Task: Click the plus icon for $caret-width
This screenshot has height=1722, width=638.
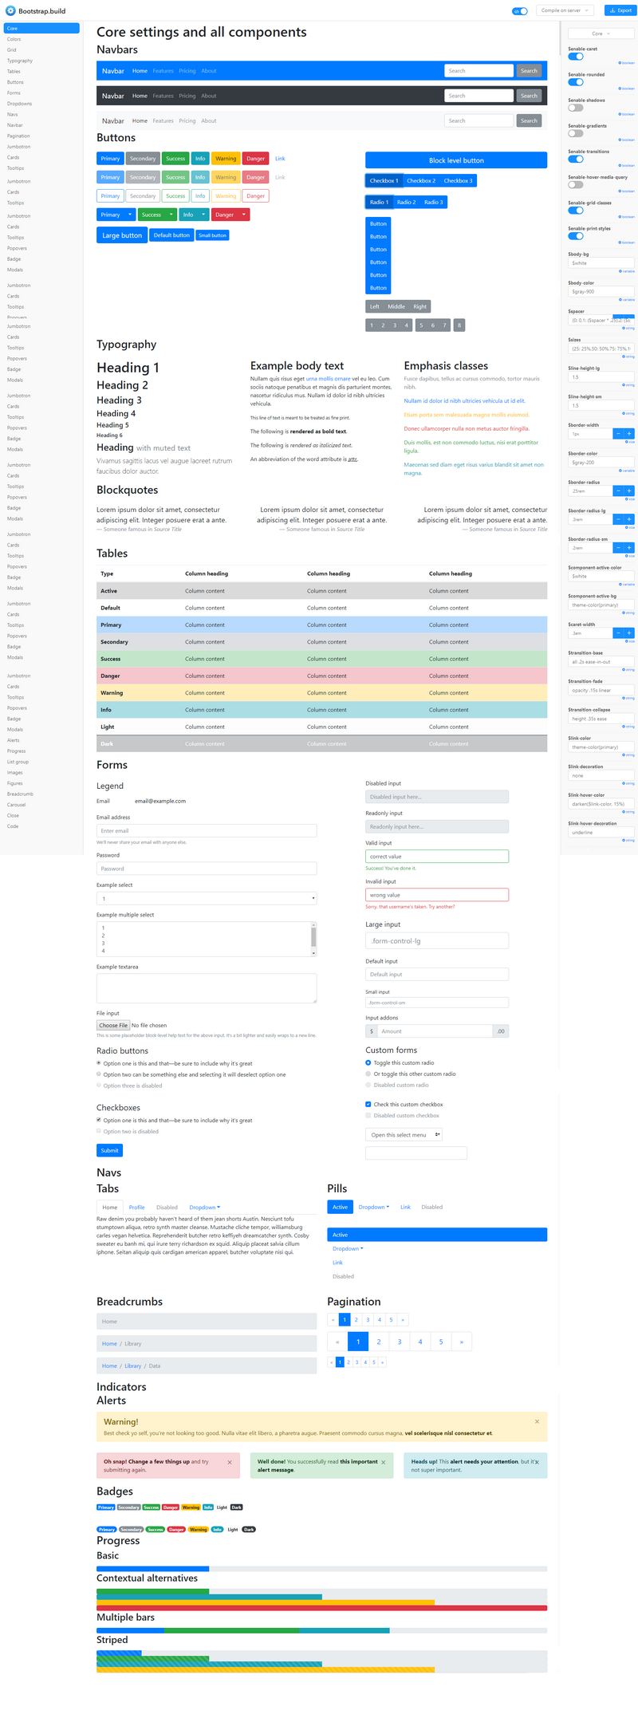Action: 629,633
